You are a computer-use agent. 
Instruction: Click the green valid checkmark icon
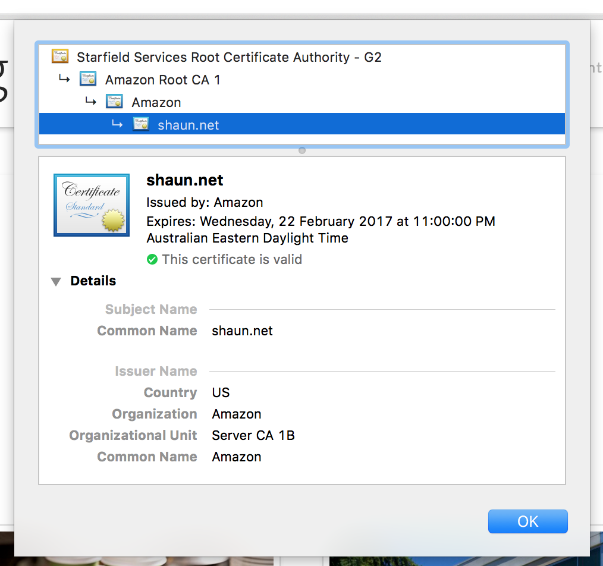point(152,259)
